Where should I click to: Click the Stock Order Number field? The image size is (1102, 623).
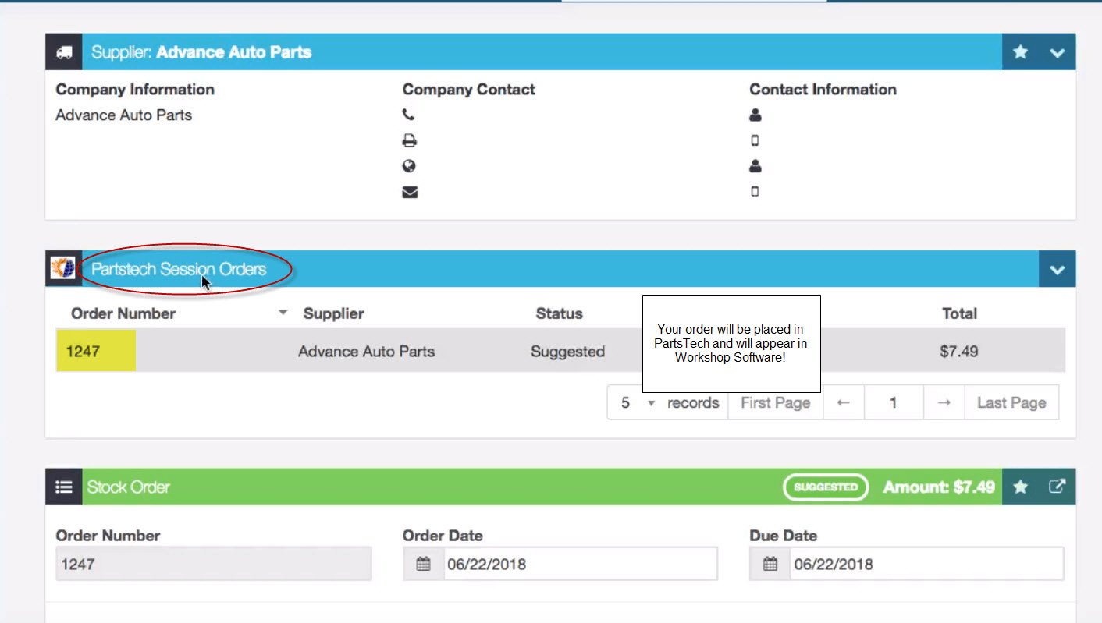[214, 564]
